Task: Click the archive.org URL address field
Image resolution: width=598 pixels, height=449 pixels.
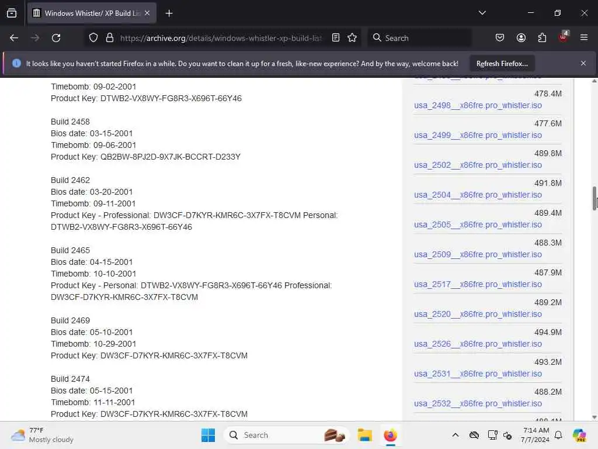Action: coord(221,38)
